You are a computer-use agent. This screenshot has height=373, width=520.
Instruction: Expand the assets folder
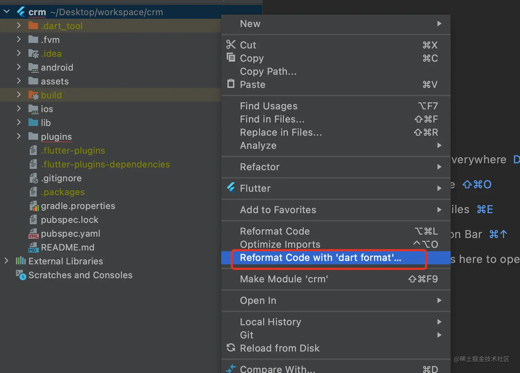click(x=19, y=81)
